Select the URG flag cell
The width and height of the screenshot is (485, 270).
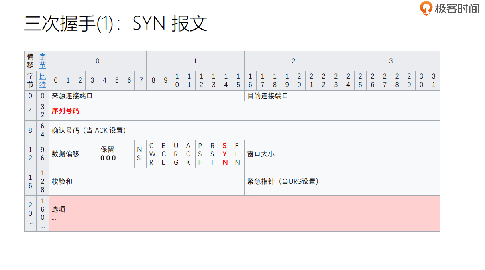coord(176,154)
